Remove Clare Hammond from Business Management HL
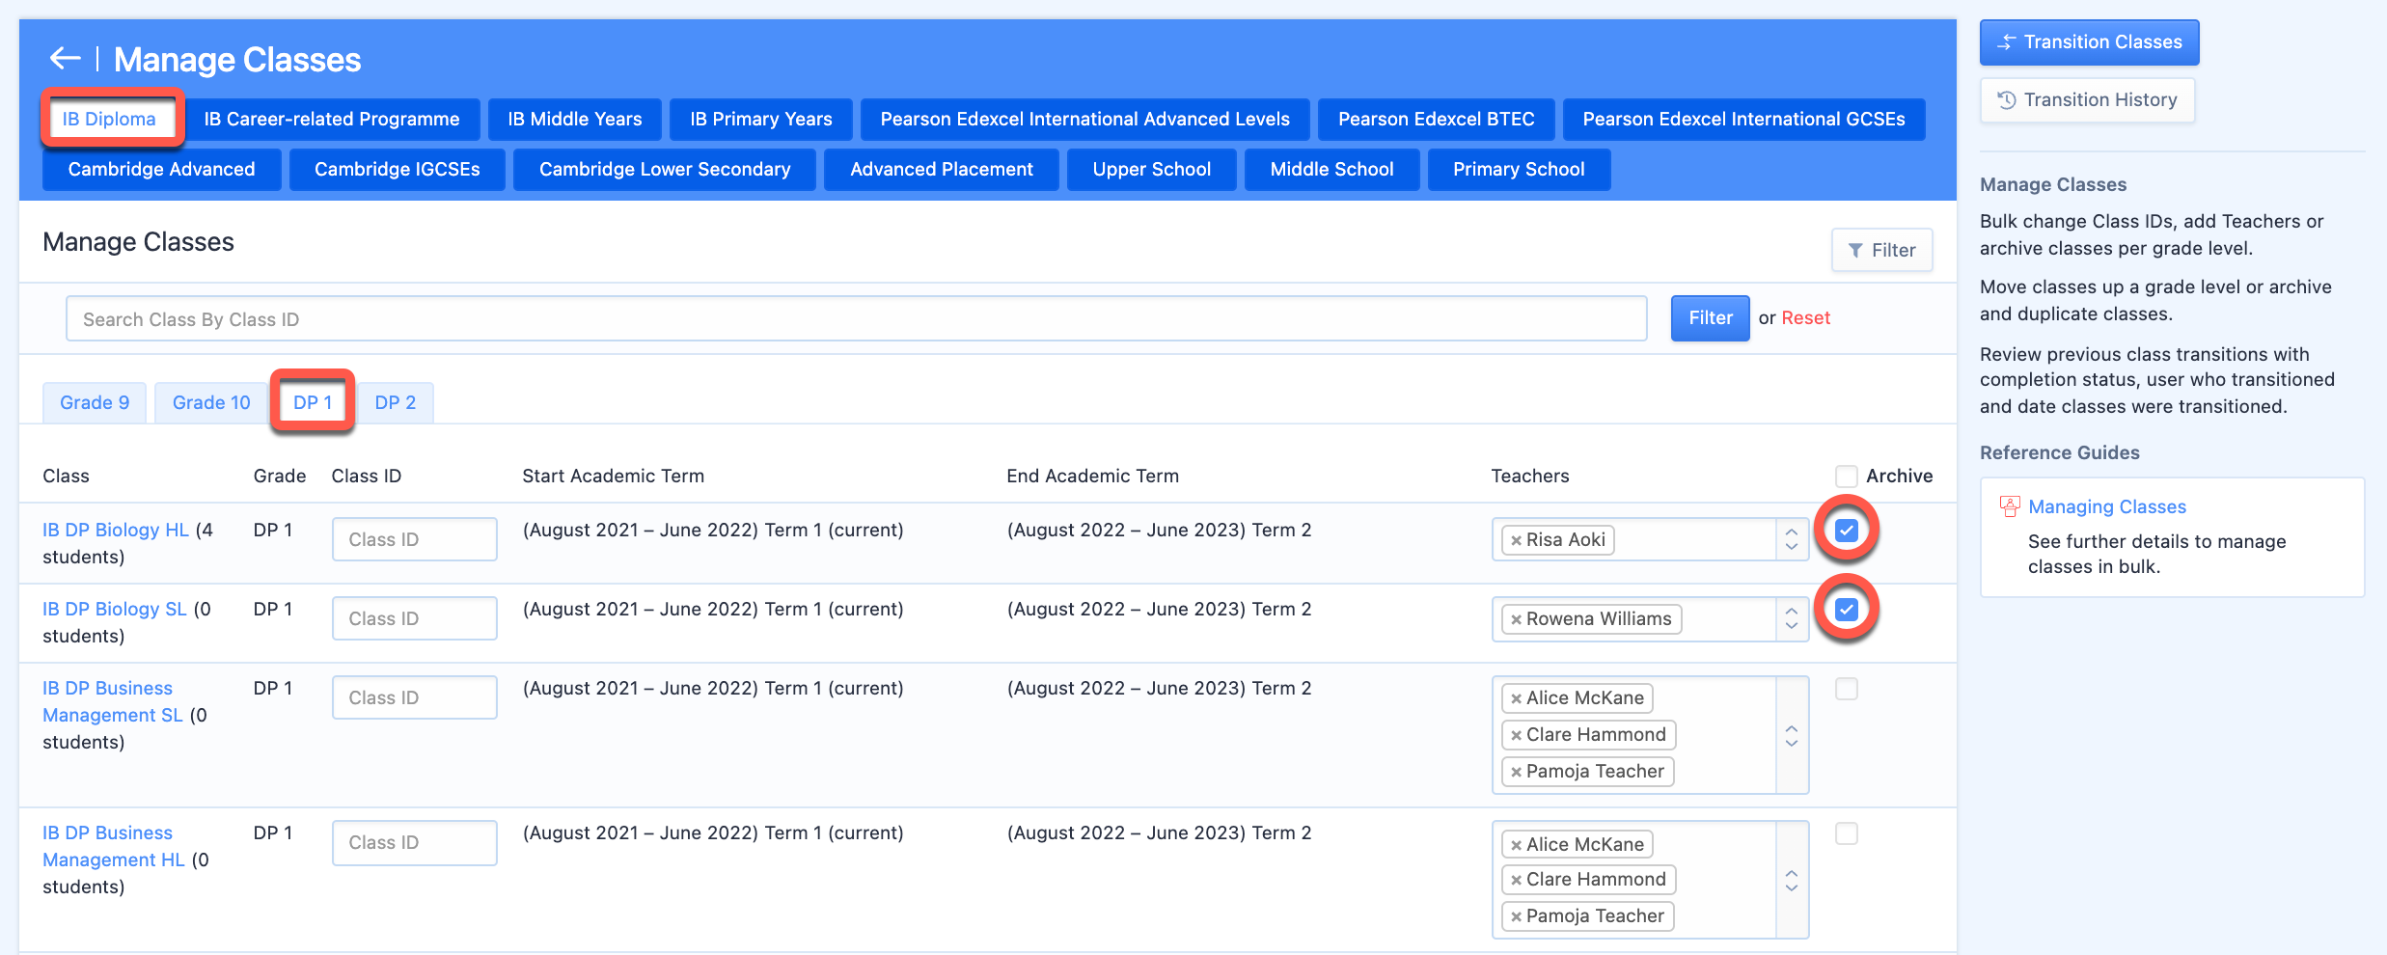The image size is (2387, 955). (x=1516, y=880)
